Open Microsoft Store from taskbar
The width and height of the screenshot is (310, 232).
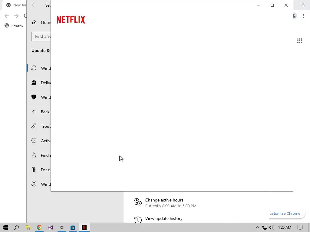73,227
